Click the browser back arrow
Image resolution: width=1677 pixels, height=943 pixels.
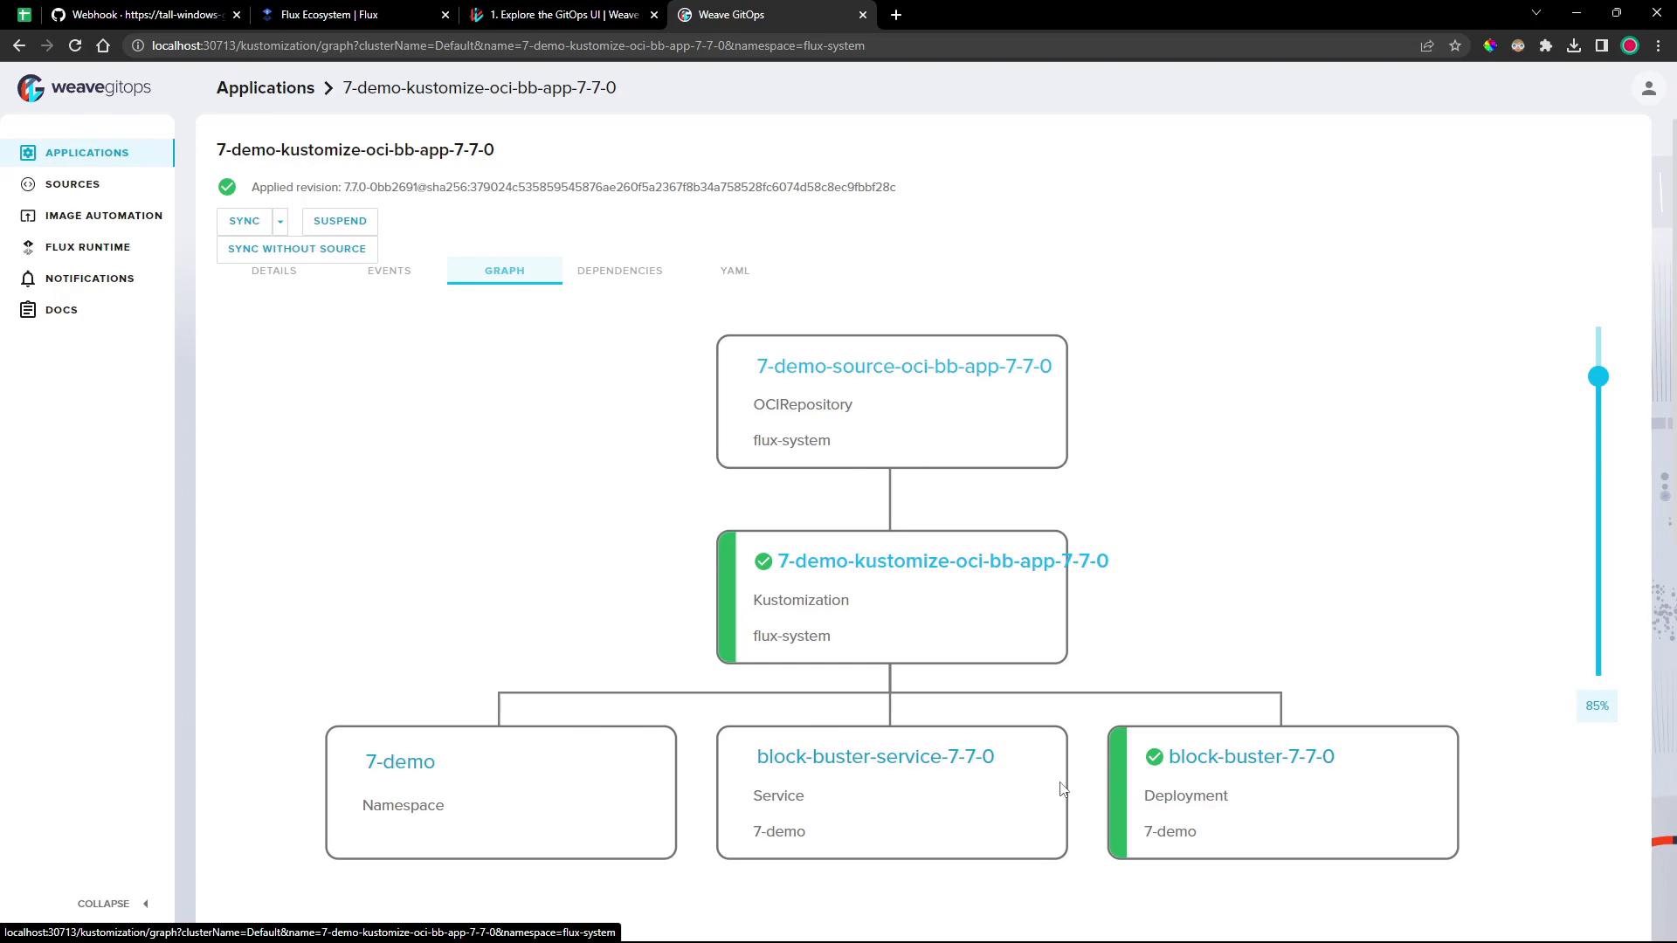click(x=19, y=45)
